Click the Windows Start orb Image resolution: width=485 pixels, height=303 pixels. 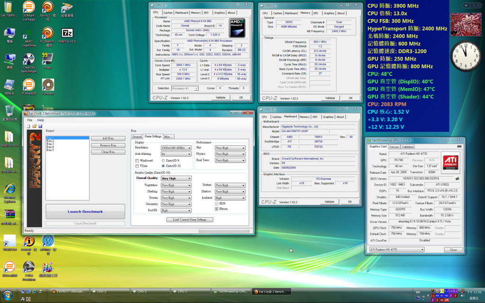pyautogui.click(x=8, y=295)
